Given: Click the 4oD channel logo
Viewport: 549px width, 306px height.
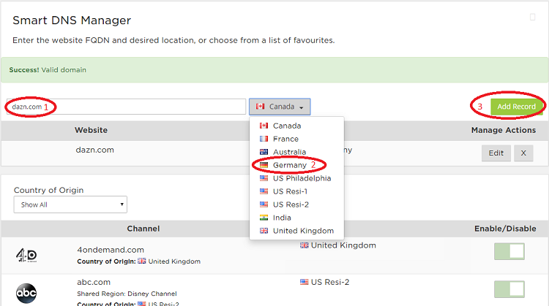Looking at the screenshot, I should click(x=26, y=256).
